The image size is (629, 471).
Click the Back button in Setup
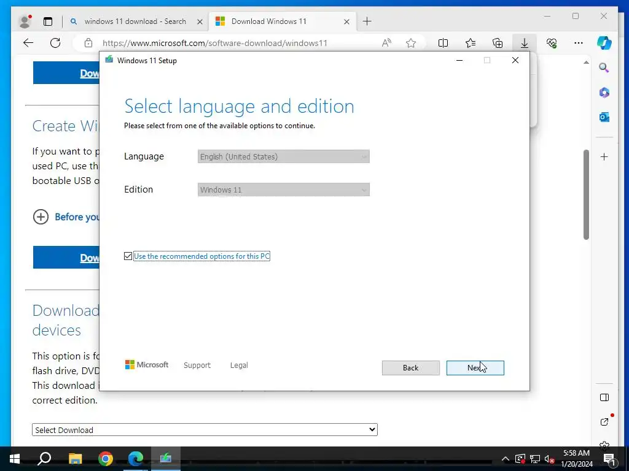(x=411, y=368)
